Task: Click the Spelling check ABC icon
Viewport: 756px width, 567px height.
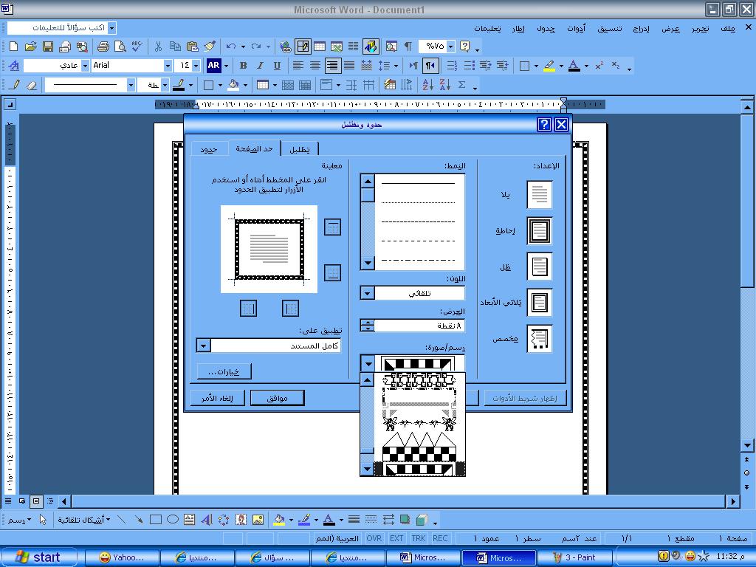Action: [x=137, y=47]
